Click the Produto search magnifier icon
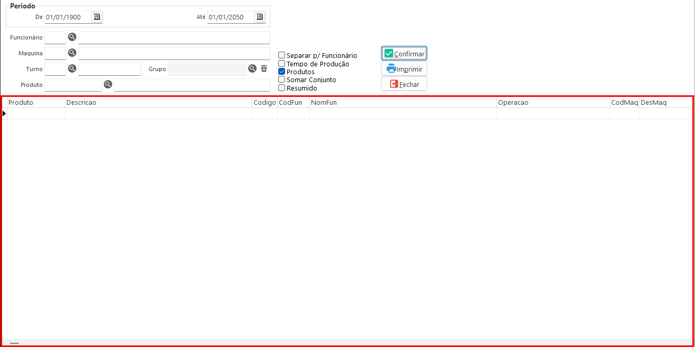 point(108,84)
